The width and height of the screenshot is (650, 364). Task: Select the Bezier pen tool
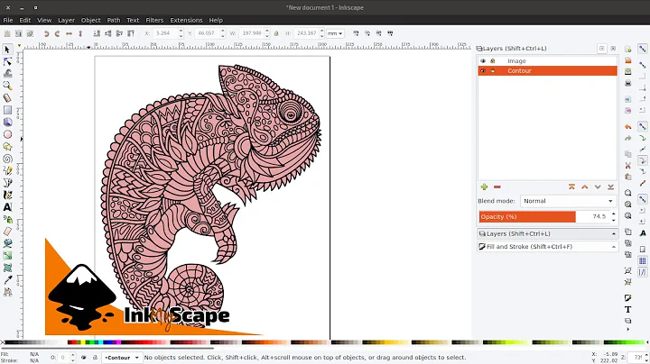point(7,183)
